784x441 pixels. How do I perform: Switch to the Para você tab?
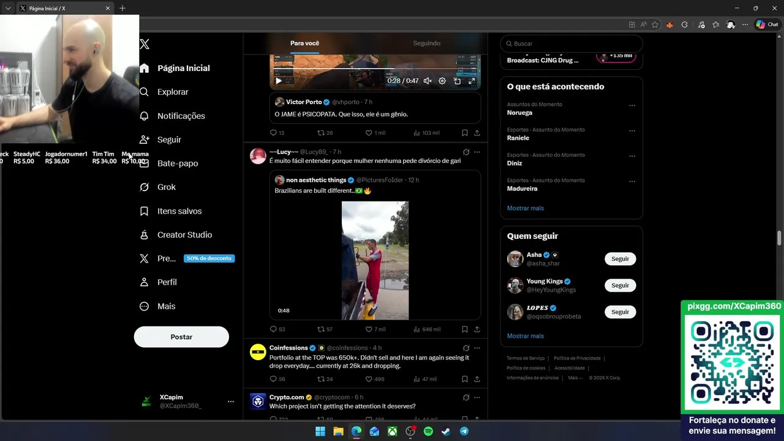(304, 43)
